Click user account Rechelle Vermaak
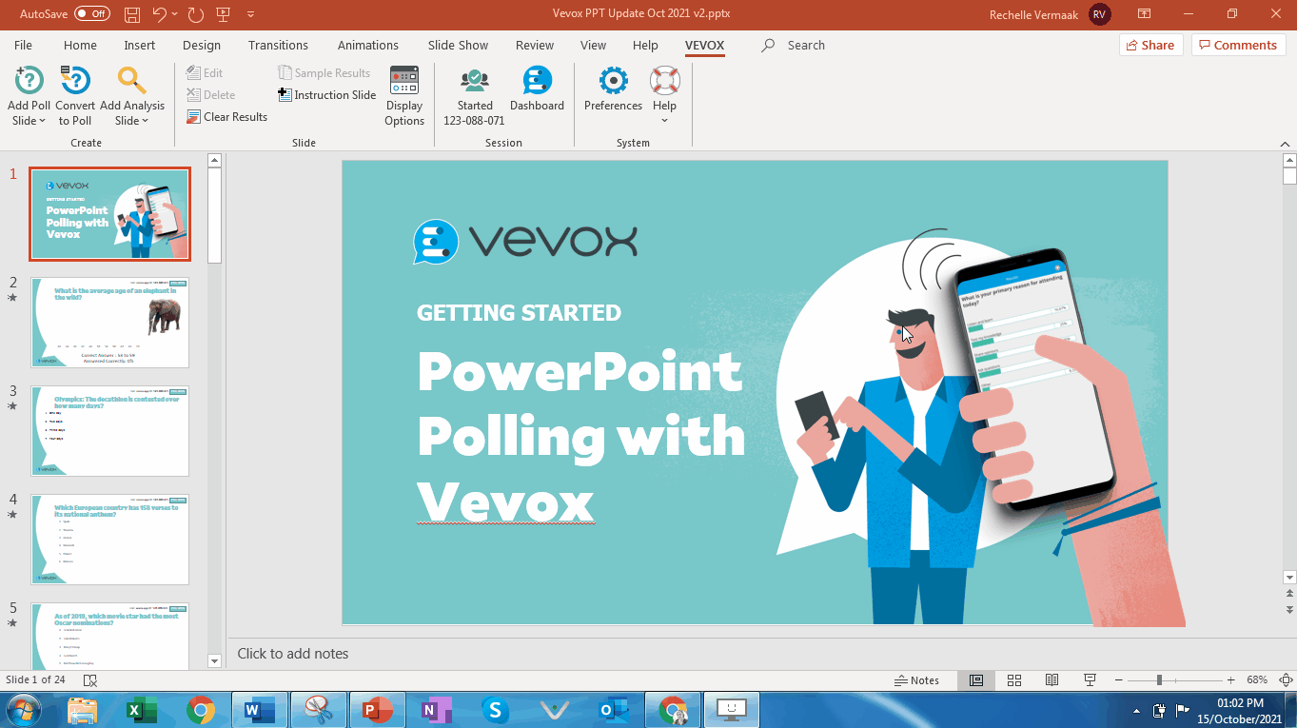This screenshot has height=728, width=1297. coord(1050,14)
